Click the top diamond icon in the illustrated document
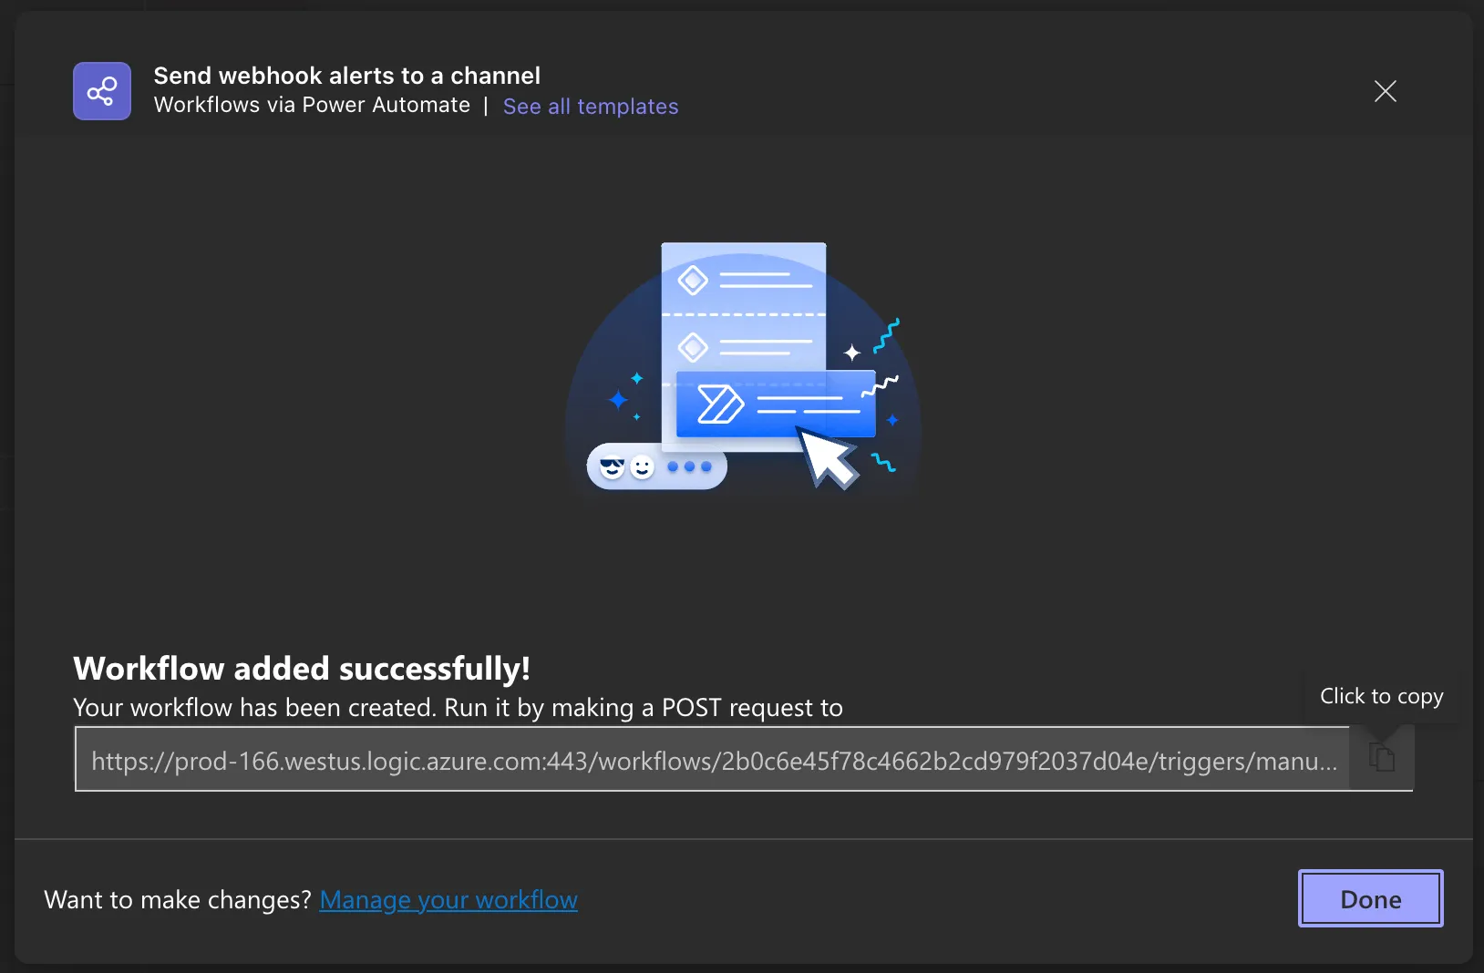1484x973 pixels. click(x=693, y=280)
